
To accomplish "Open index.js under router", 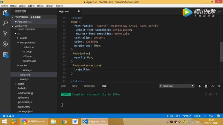I will [27, 70].
